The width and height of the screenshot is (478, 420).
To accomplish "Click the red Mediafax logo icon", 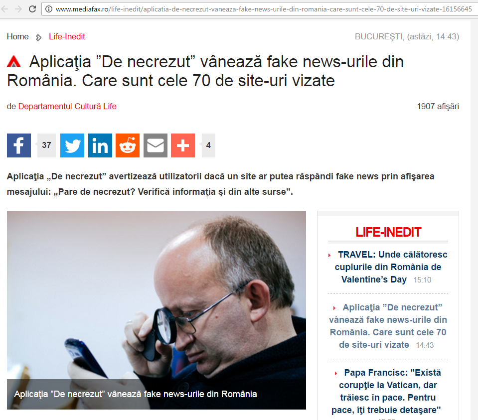I will click(14, 61).
